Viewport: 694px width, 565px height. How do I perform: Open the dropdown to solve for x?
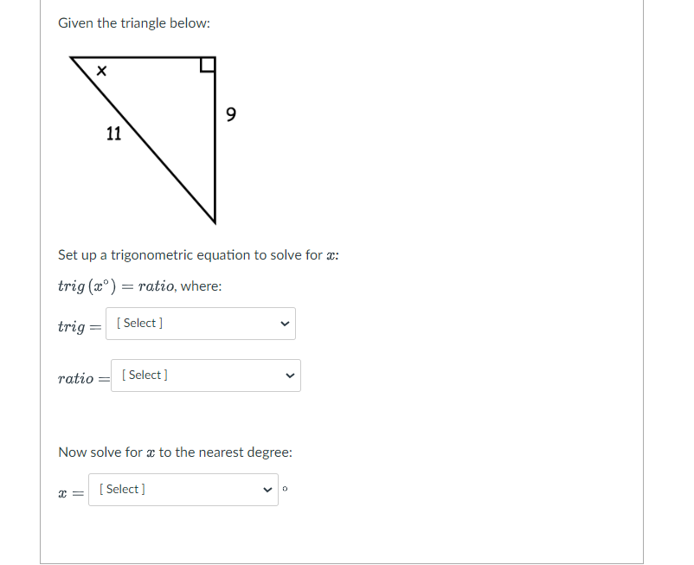[183, 489]
